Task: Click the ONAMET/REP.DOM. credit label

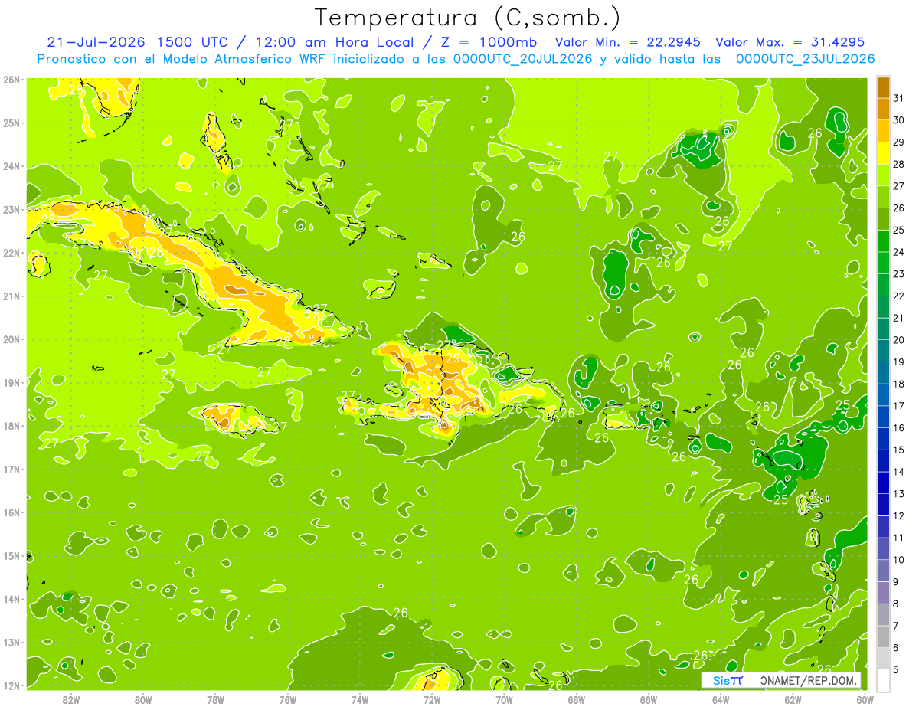Action: tap(809, 680)
